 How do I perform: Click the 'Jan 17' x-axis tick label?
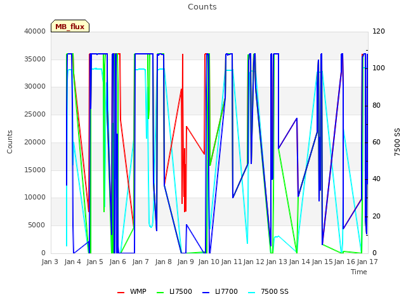(x=367, y=262)
